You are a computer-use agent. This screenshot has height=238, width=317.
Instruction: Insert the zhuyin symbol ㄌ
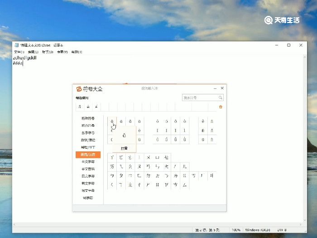click(176, 176)
